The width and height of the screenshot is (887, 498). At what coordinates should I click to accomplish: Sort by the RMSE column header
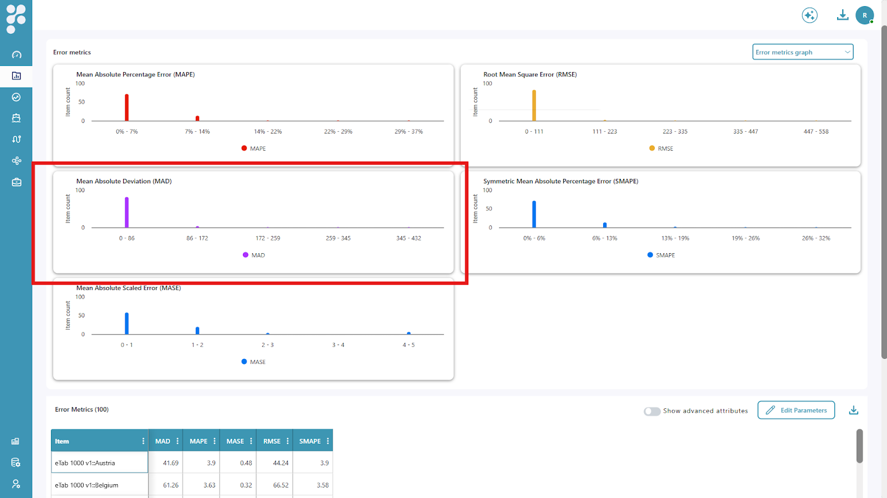272,441
